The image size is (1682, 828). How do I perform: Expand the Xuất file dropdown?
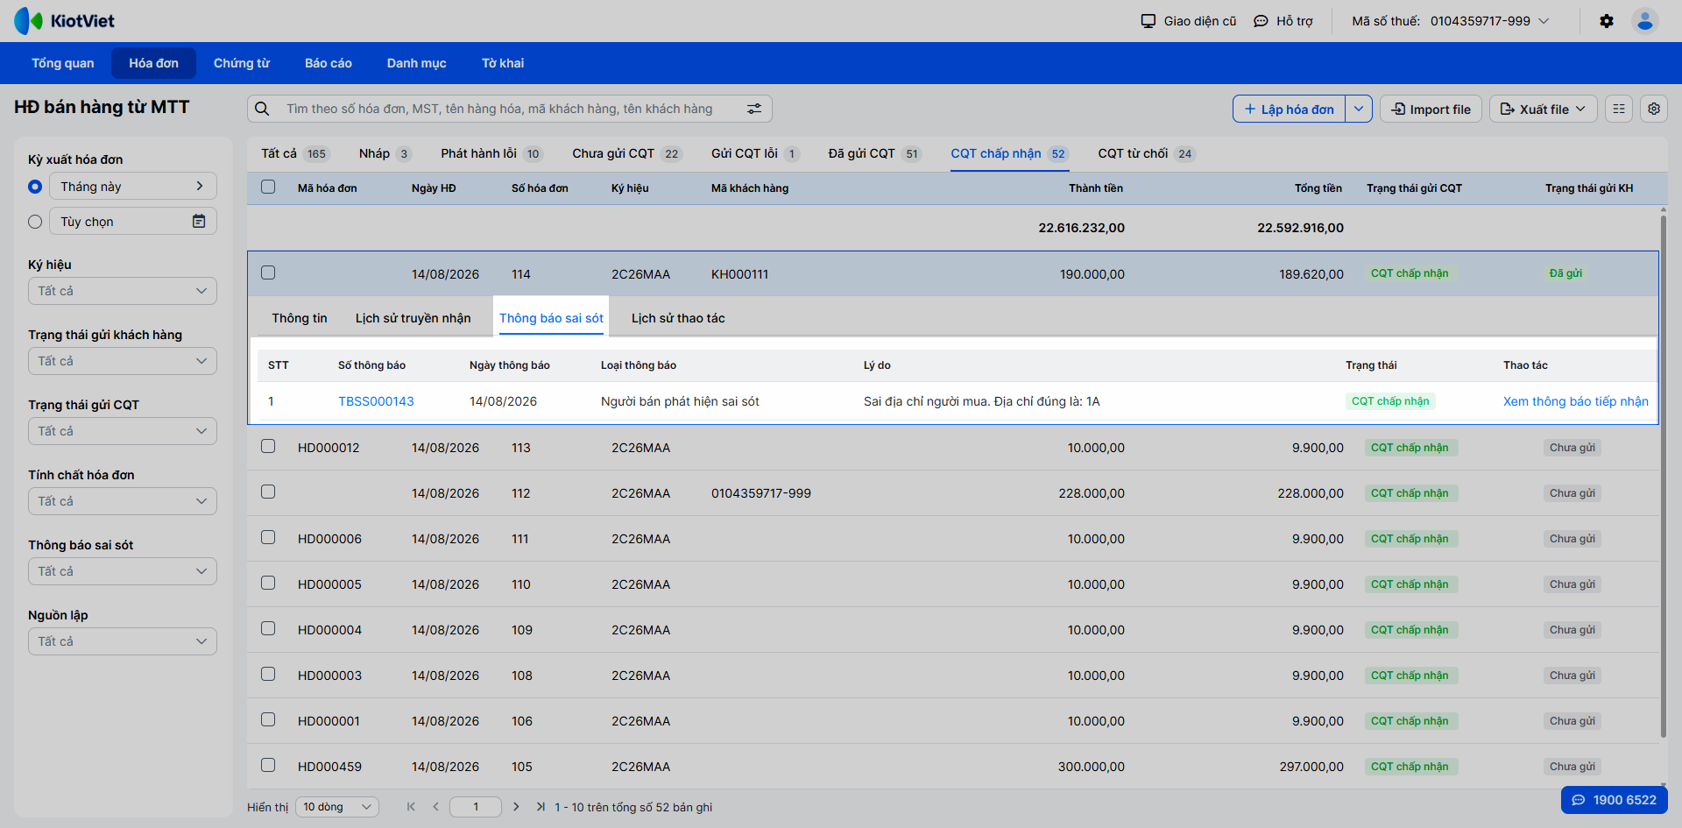click(1543, 109)
